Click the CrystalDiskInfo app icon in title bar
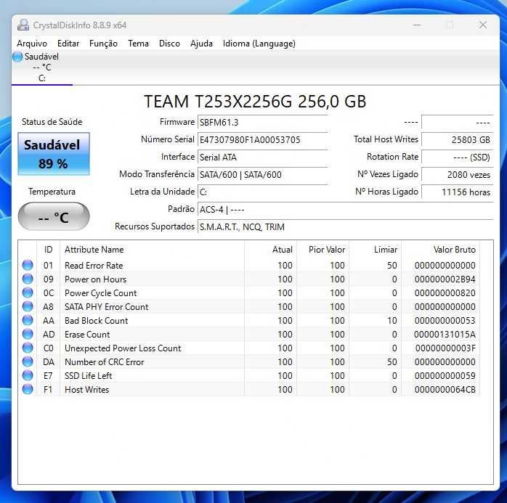Screen dimensions: 507x503 tap(23, 25)
